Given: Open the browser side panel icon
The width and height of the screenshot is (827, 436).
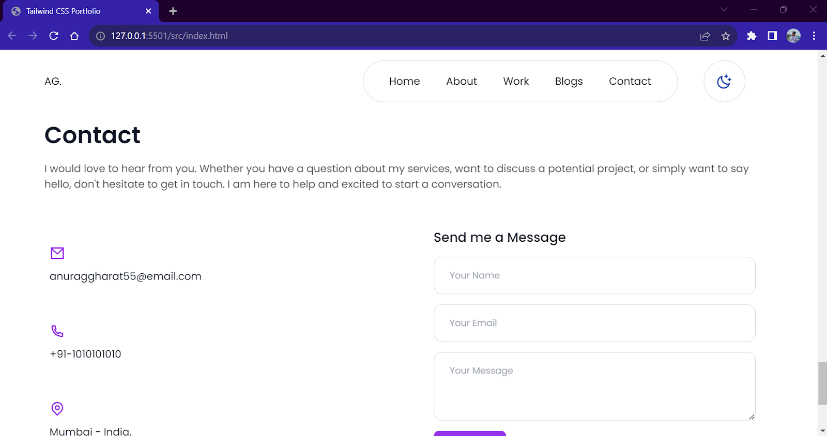Looking at the screenshot, I should [772, 36].
